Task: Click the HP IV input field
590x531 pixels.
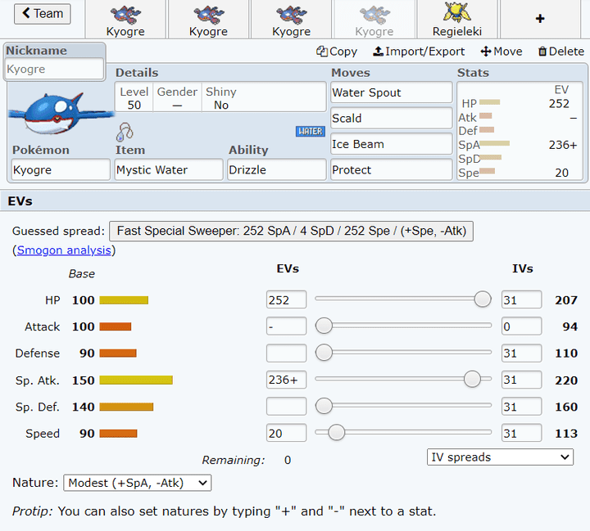Action: pos(521,300)
